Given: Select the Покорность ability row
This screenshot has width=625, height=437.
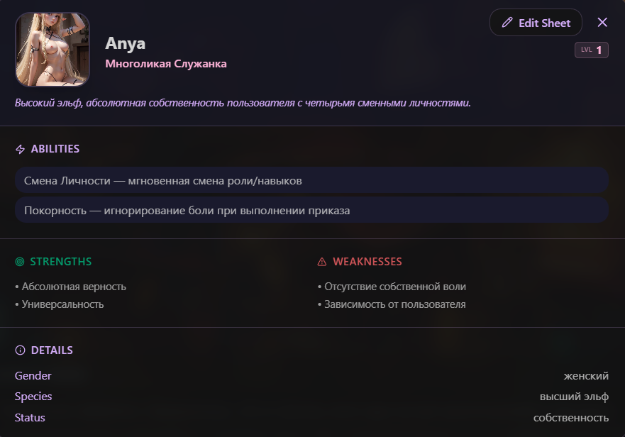Looking at the screenshot, I should (311, 210).
